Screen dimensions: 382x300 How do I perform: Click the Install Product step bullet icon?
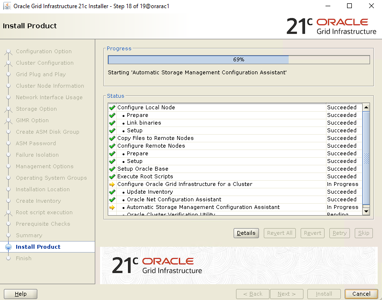coord(8,247)
